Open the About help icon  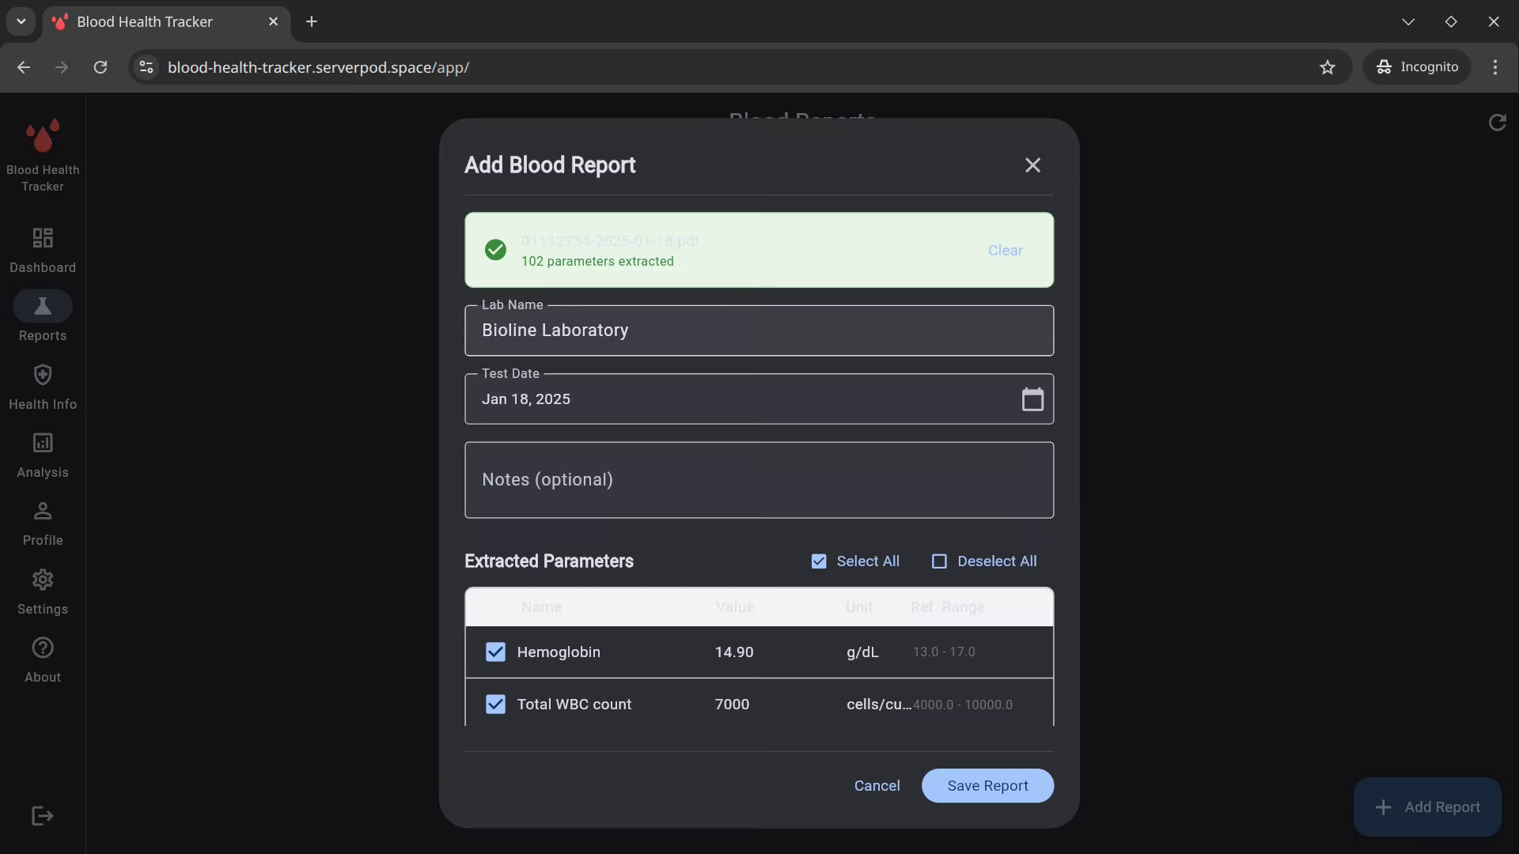click(x=43, y=648)
